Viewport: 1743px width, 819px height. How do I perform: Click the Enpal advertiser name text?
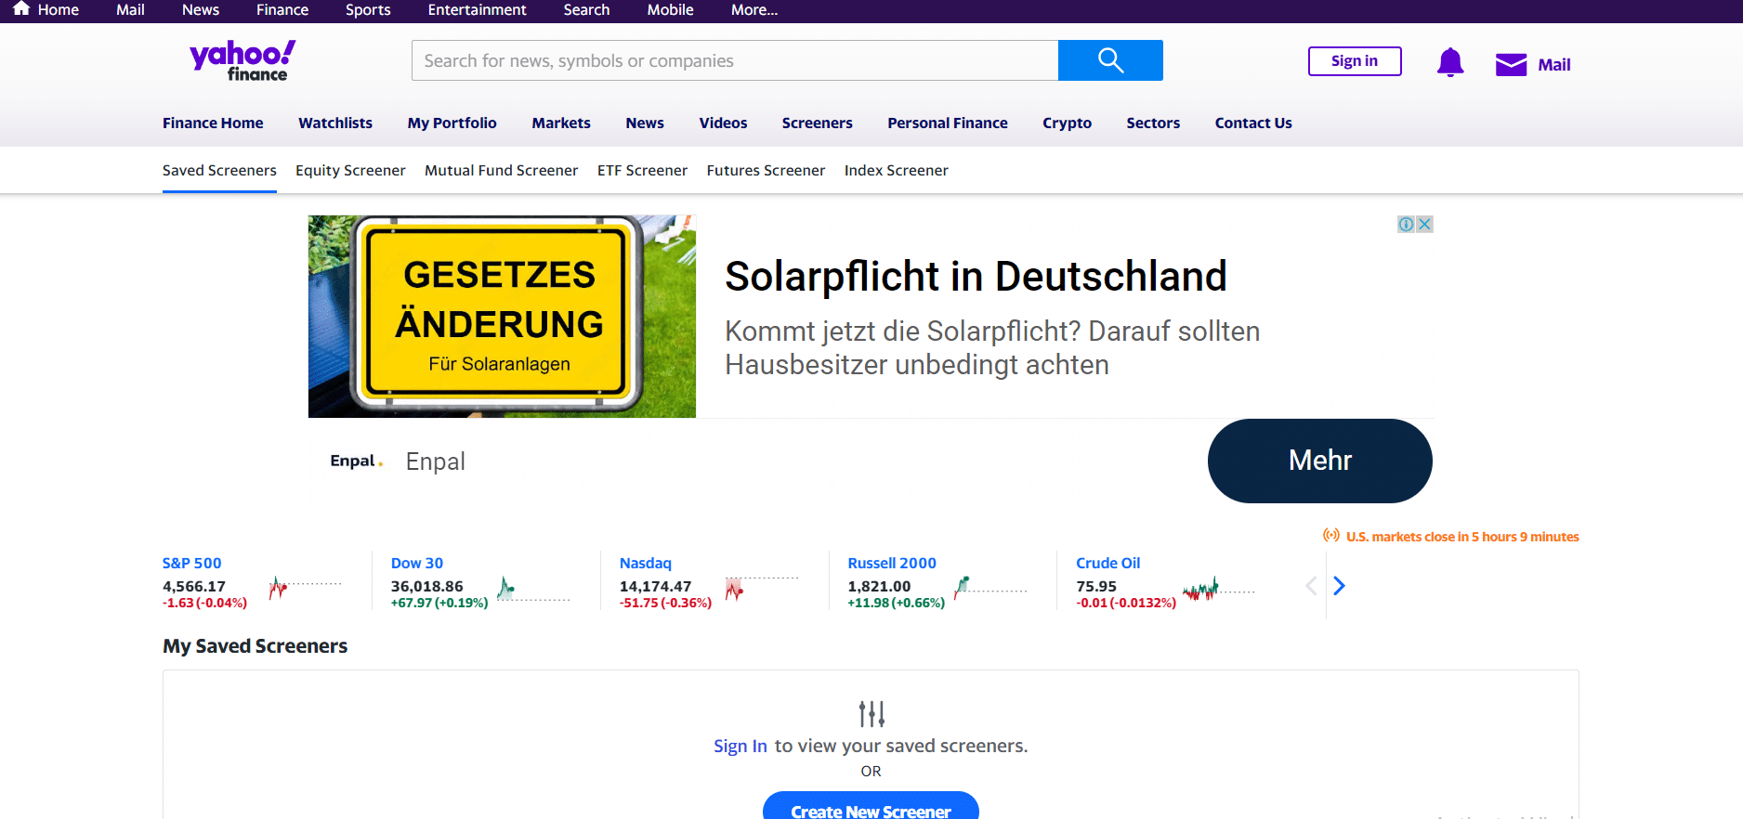(x=435, y=461)
